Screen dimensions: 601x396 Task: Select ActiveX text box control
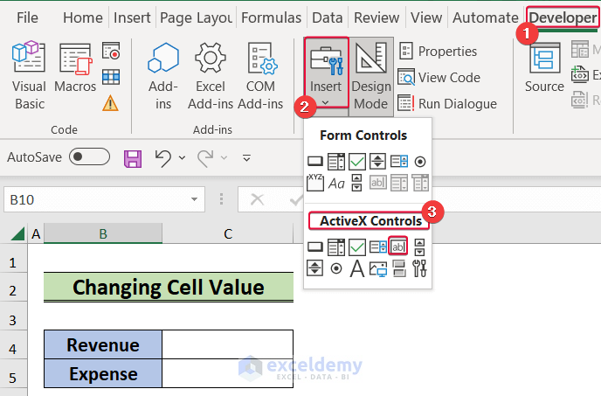point(398,247)
